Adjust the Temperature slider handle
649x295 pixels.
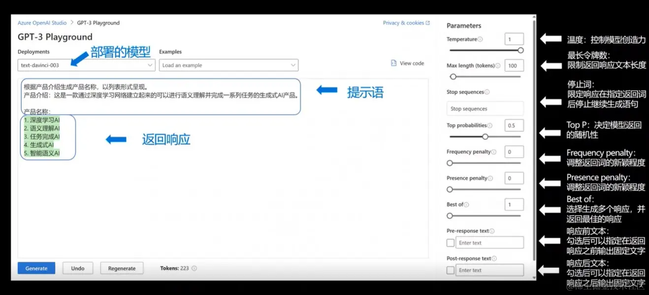point(520,50)
